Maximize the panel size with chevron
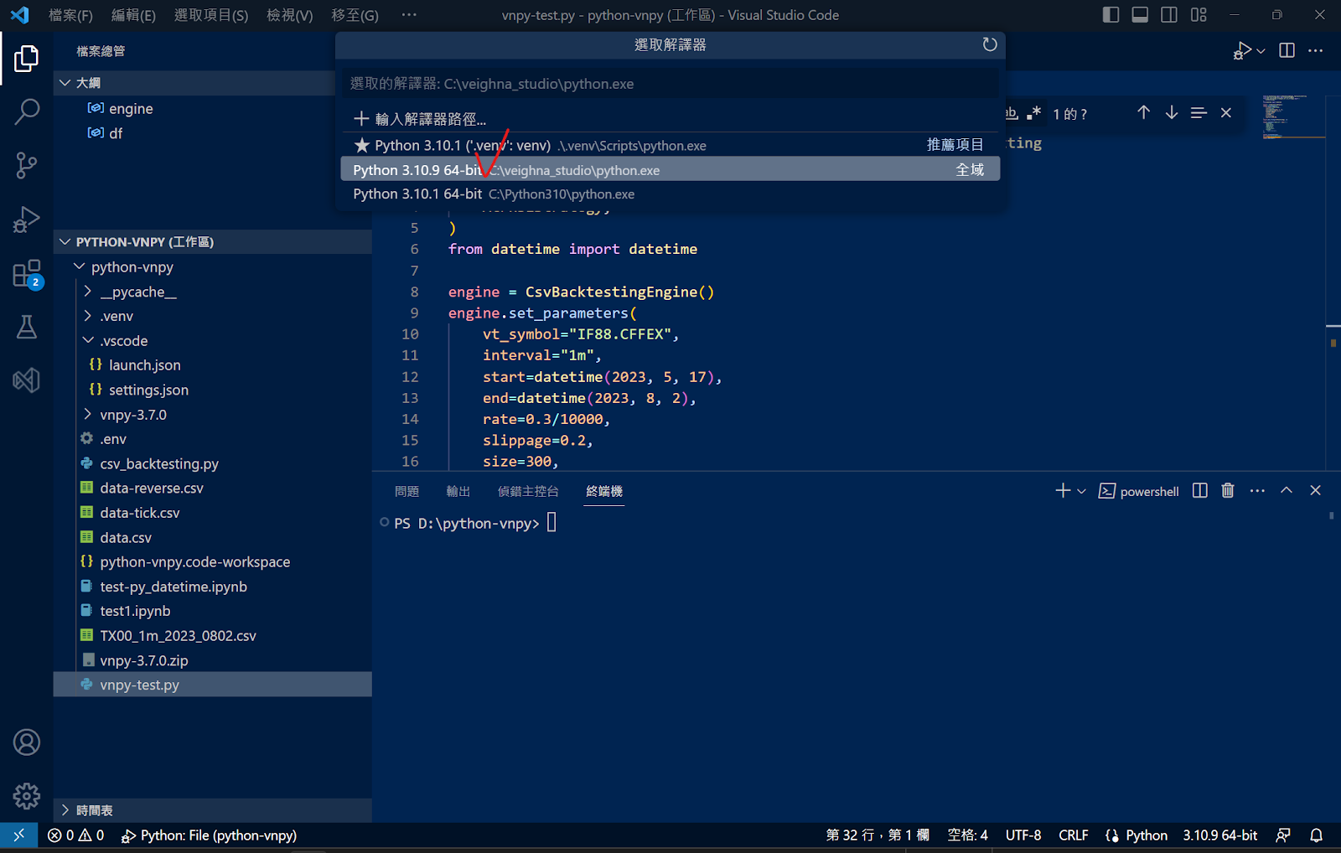This screenshot has width=1341, height=853. click(1287, 491)
